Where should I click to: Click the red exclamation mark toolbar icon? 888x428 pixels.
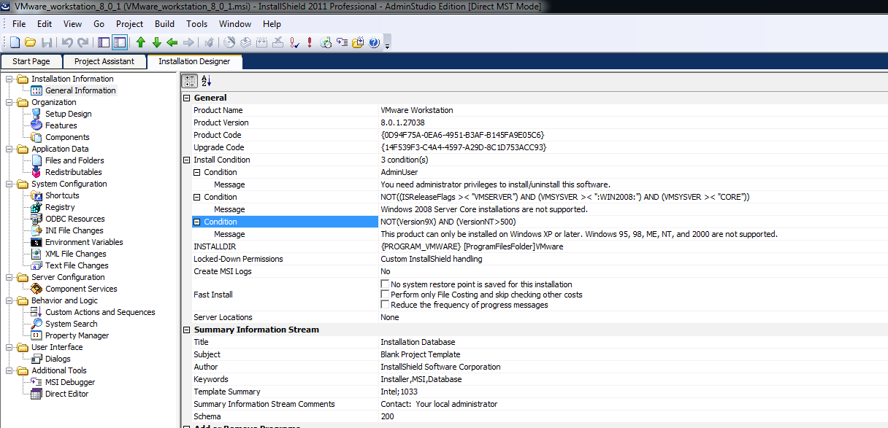310,42
